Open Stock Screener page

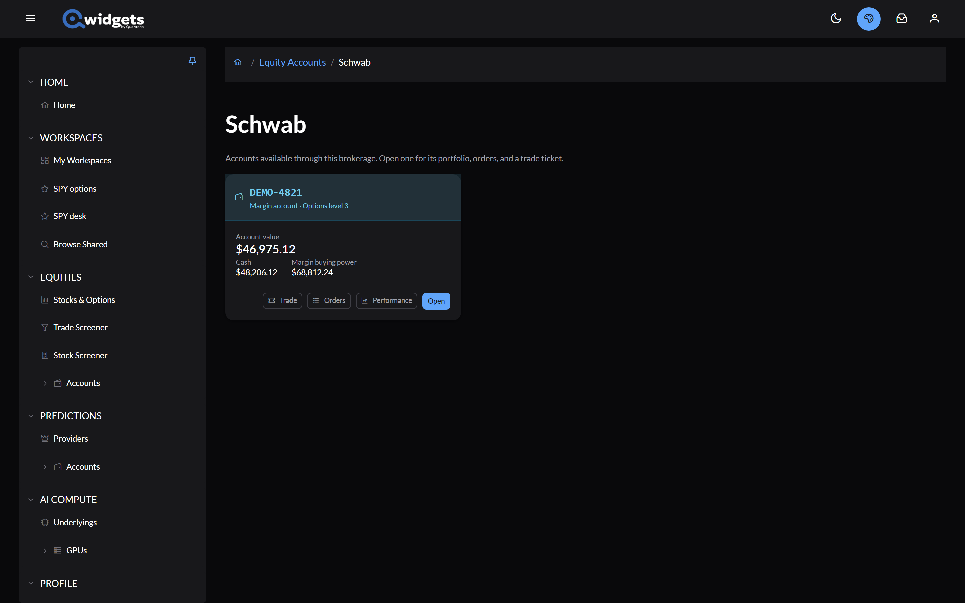(80, 355)
